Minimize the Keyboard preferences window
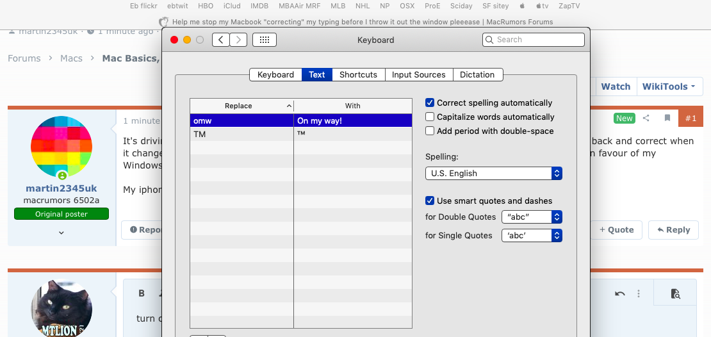The image size is (711, 337). [187, 40]
